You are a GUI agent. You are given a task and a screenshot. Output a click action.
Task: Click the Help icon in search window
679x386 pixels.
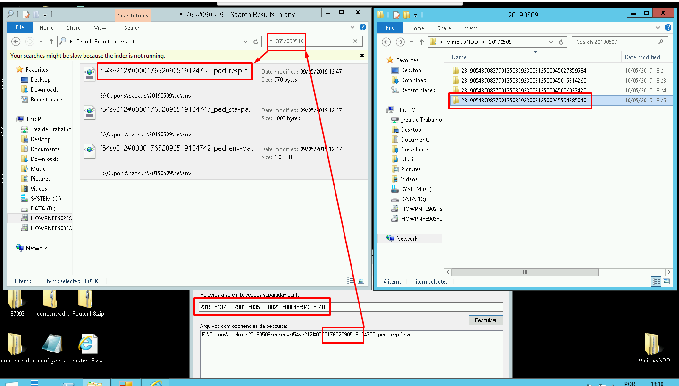coord(362,28)
